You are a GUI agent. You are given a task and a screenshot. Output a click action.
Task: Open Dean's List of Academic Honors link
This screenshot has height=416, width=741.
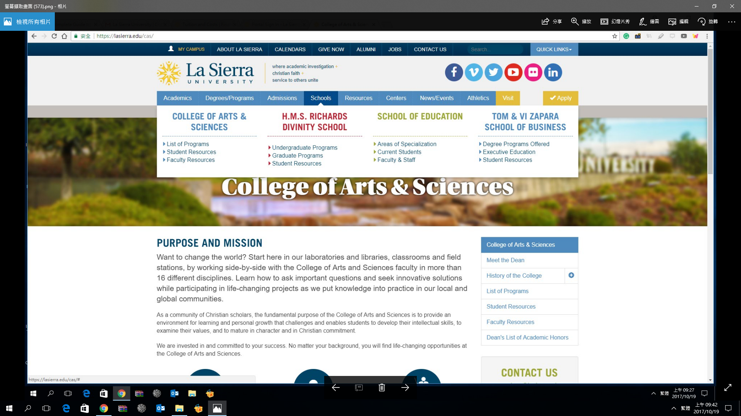(x=527, y=337)
